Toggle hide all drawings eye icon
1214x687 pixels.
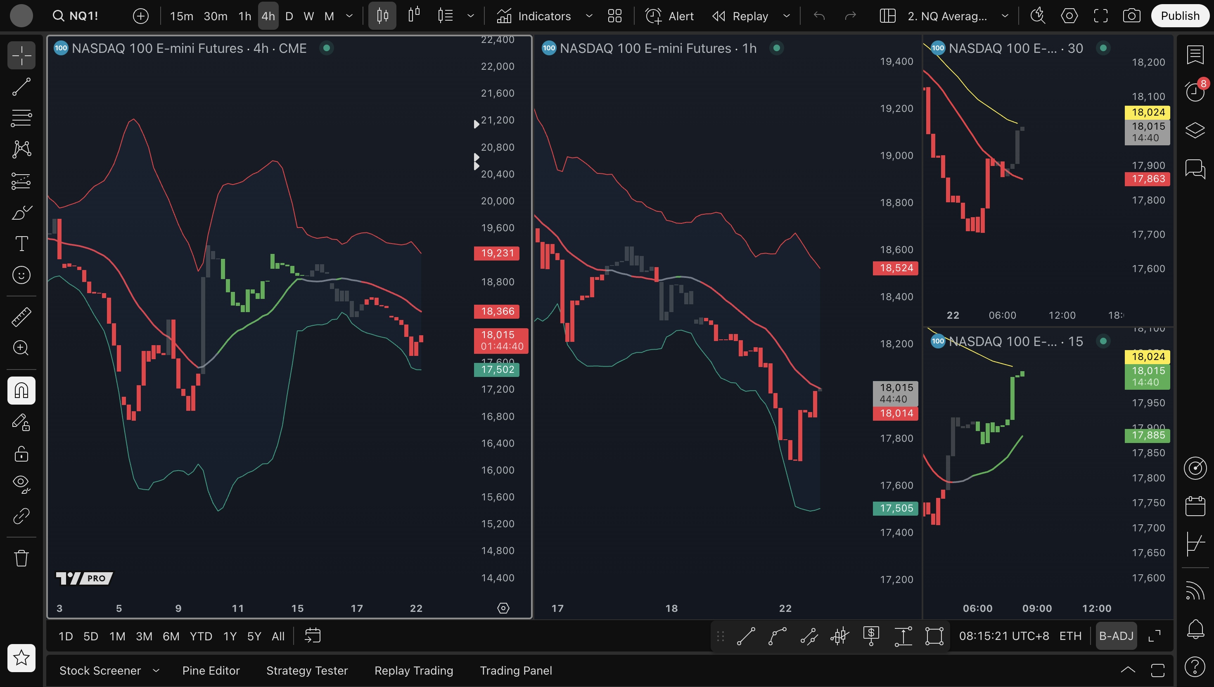click(x=21, y=483)
